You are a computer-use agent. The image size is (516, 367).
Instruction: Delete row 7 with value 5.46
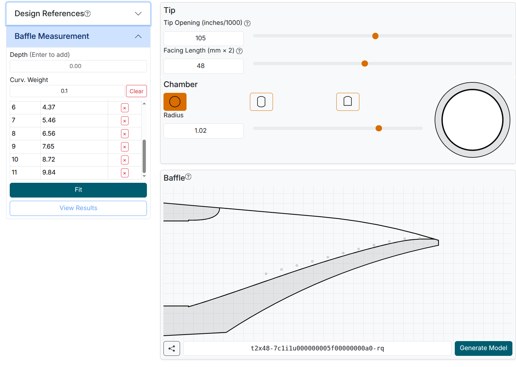click(125, 121)
